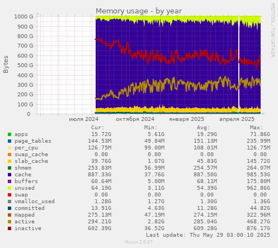278x248 pixels.
Task: Click the gray vmalloc_used legend swatch
Action: [10, 202]
